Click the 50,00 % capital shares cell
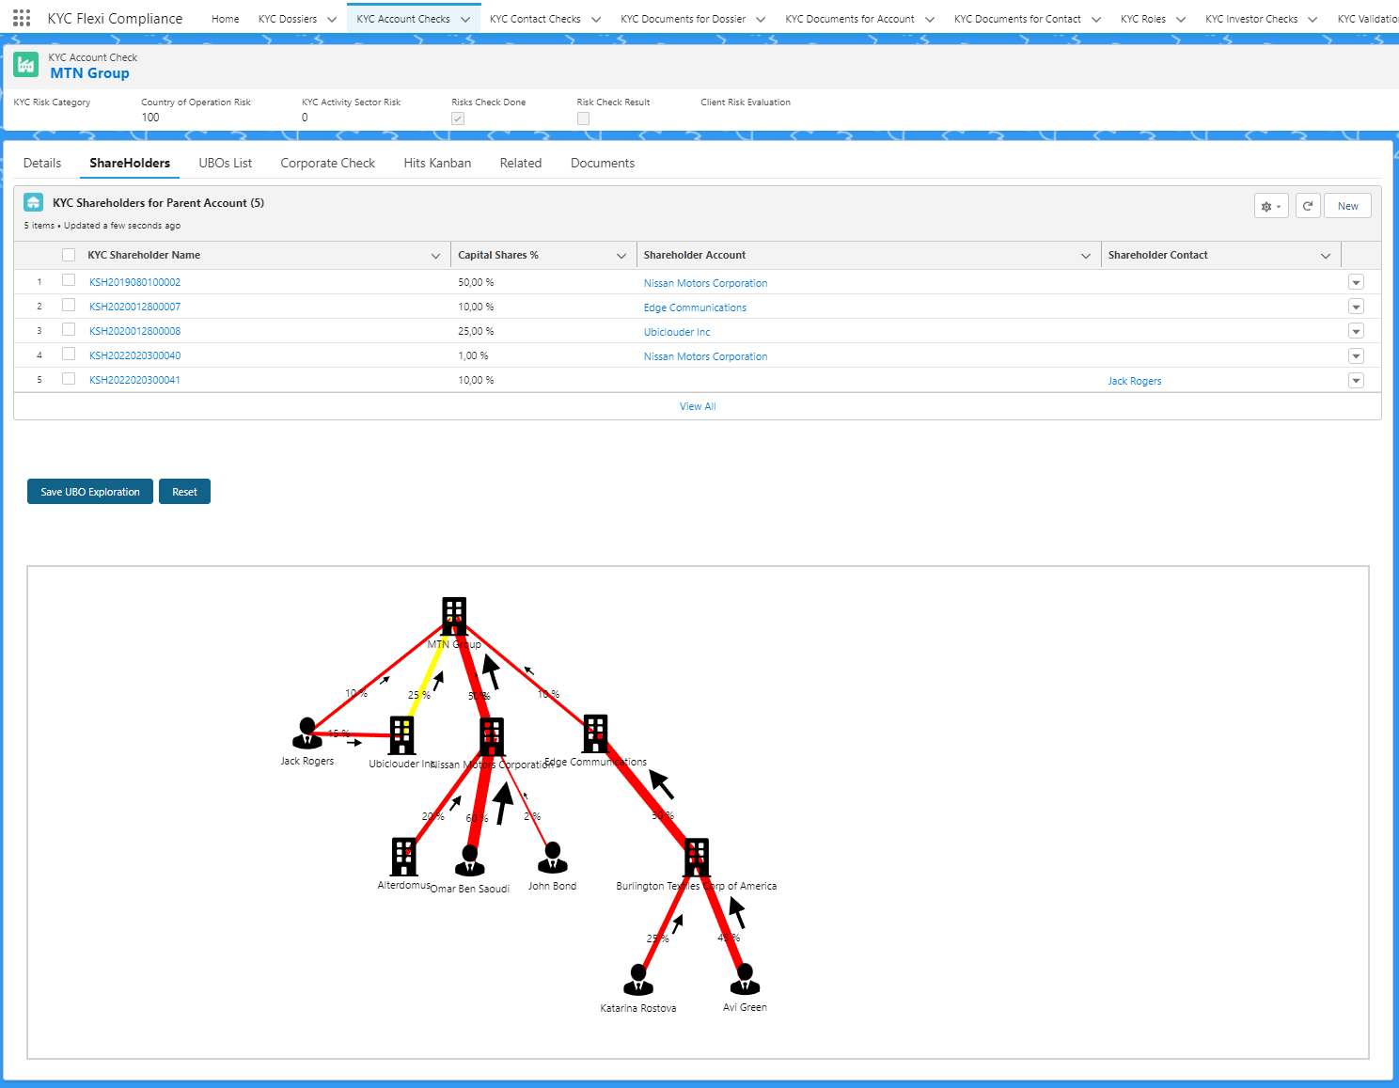 click(476, 282)
